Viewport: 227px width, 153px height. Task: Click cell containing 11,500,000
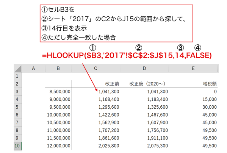(x=58, y=138)
